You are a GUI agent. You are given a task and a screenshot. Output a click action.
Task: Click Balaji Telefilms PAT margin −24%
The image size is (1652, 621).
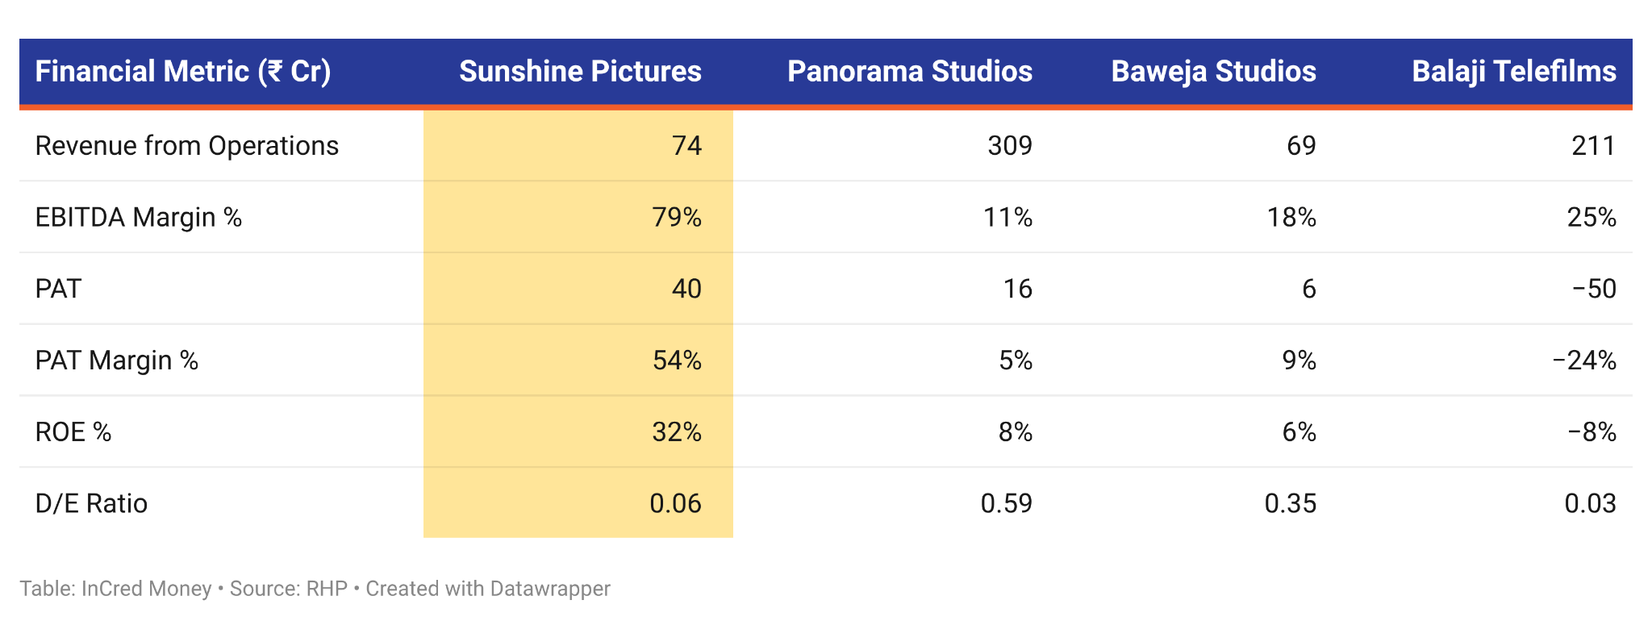[1584, 361]
